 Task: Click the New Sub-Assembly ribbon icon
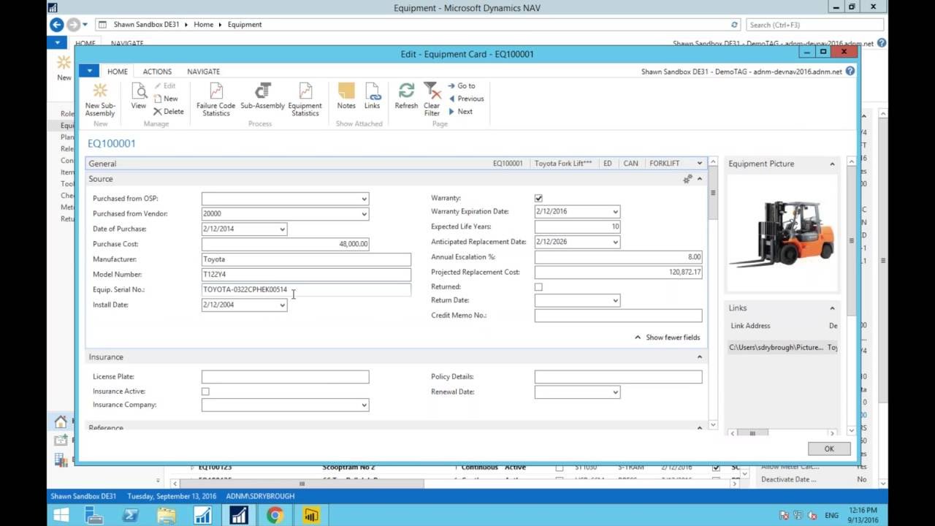click(x=100, y=99)
